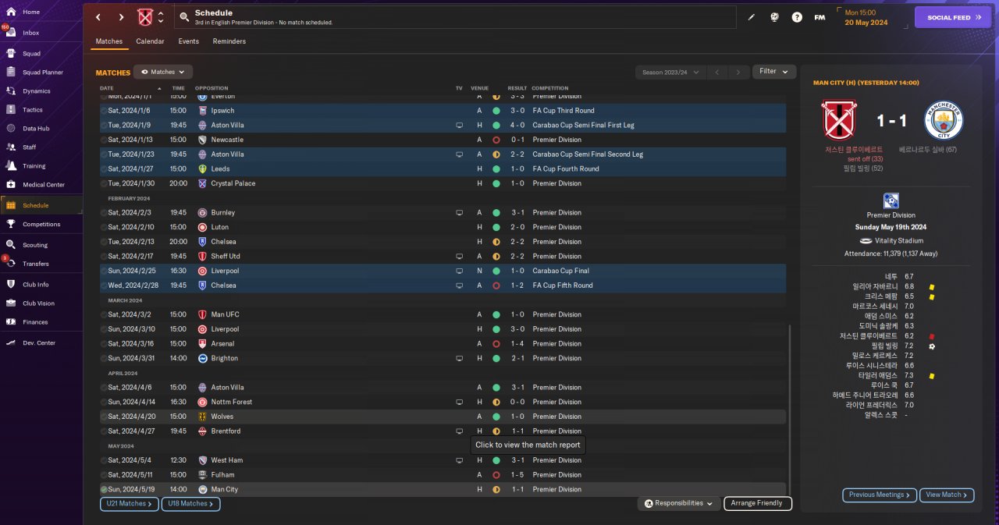Toggle the Matches view eye dropdown

pos(163,72)
